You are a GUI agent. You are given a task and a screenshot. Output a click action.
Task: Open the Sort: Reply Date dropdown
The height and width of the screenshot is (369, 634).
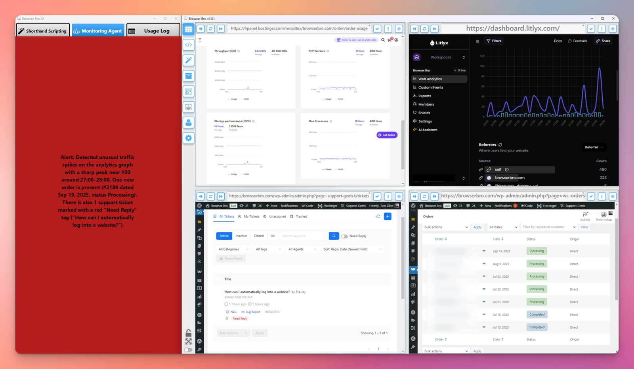pyautogui.click(x=352, y=249)
